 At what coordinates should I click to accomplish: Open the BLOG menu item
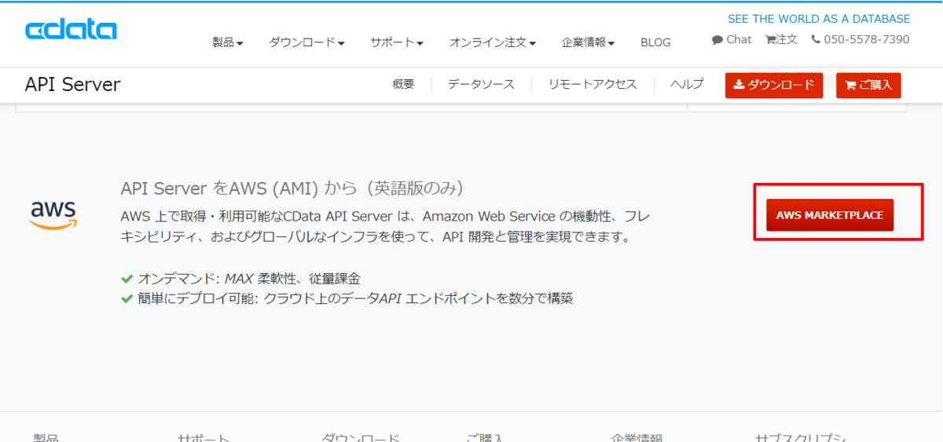coord(655,42)
